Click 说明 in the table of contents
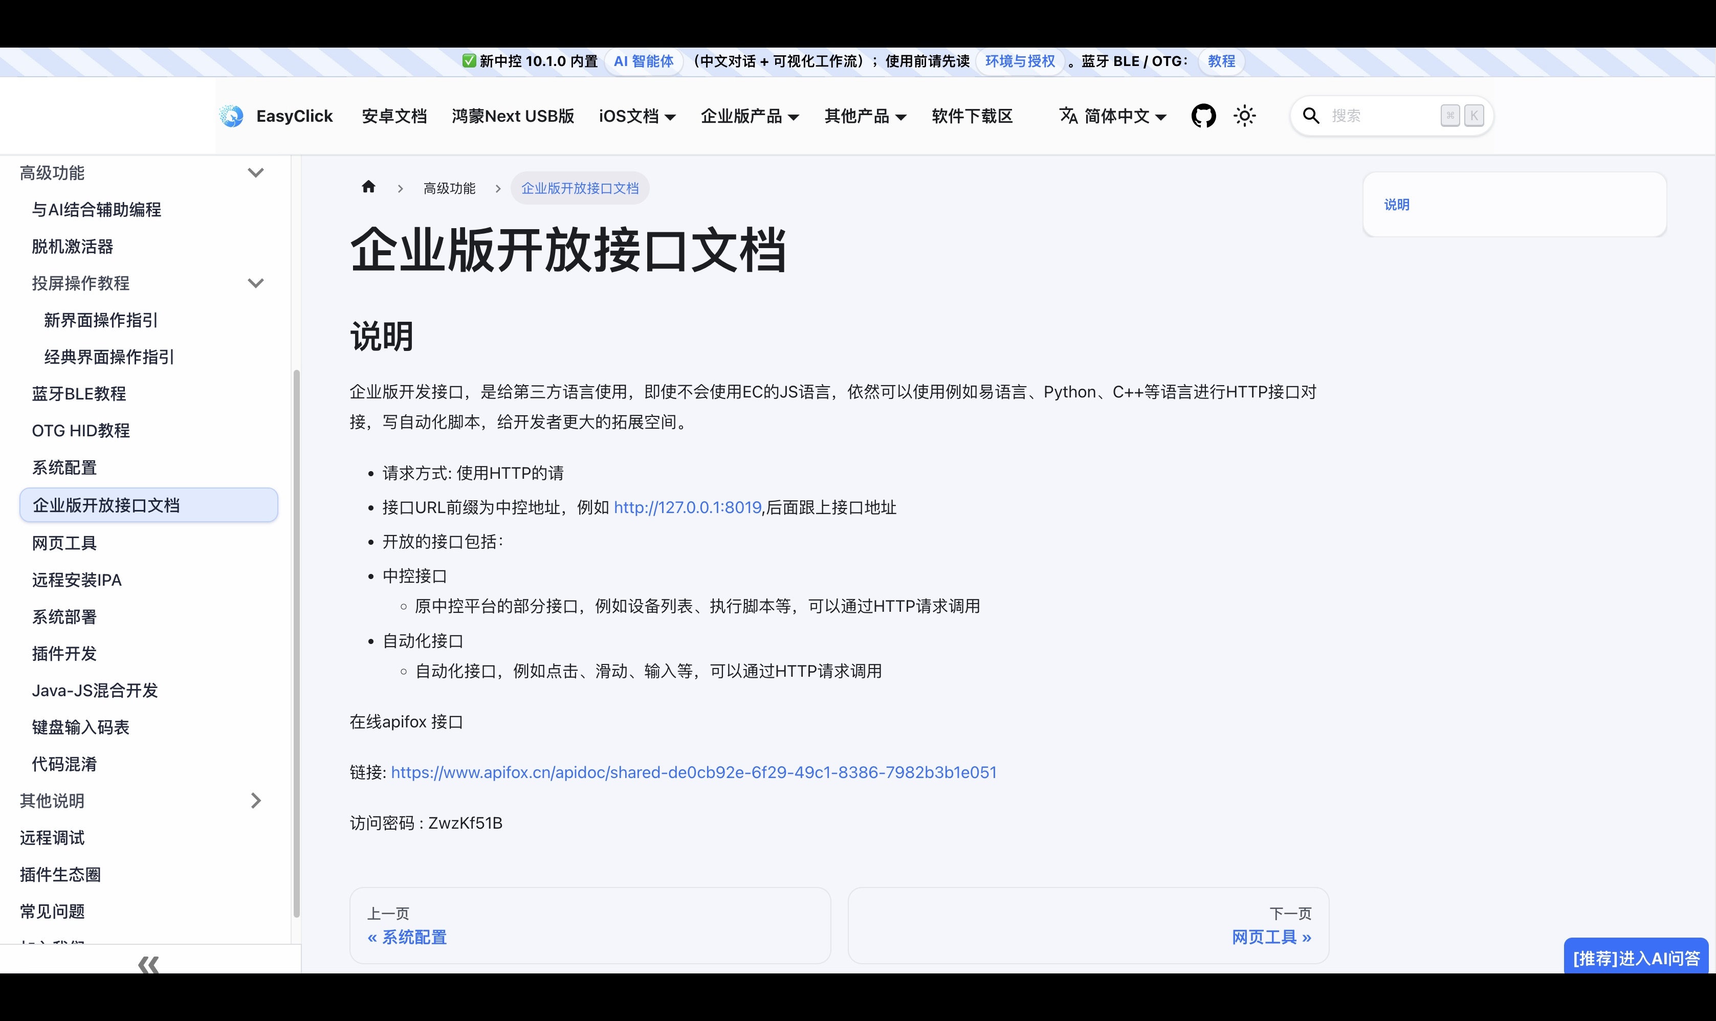The height and width of the screenshot is (1021, 1716). [1397, 204]
